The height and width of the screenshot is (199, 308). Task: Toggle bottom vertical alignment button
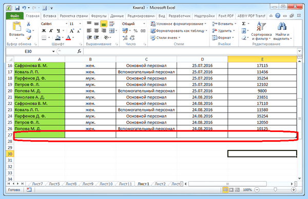[104, 24]
